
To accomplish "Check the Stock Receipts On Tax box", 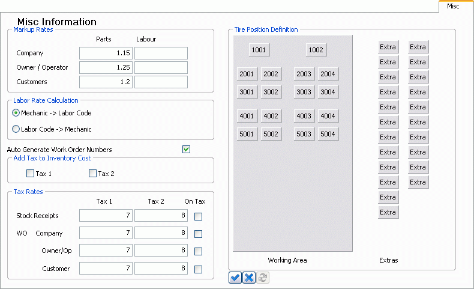I will click(199, 216).
